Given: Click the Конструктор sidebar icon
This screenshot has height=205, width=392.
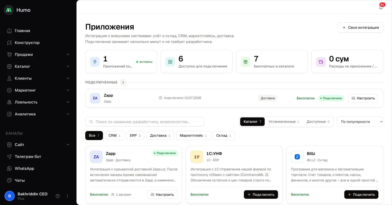Looking at the screenshot, I should pyautogui.click(x=9, y=43).
